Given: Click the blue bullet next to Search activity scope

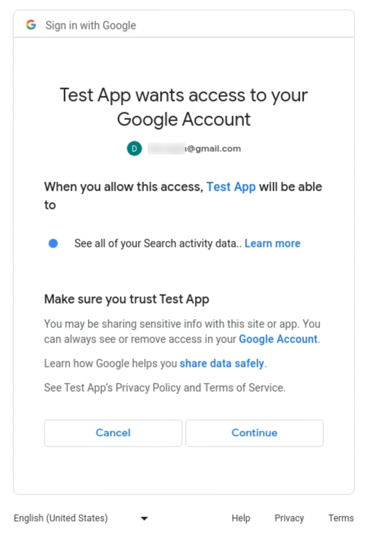Looking at the screenshot, I should coord(53,243).
